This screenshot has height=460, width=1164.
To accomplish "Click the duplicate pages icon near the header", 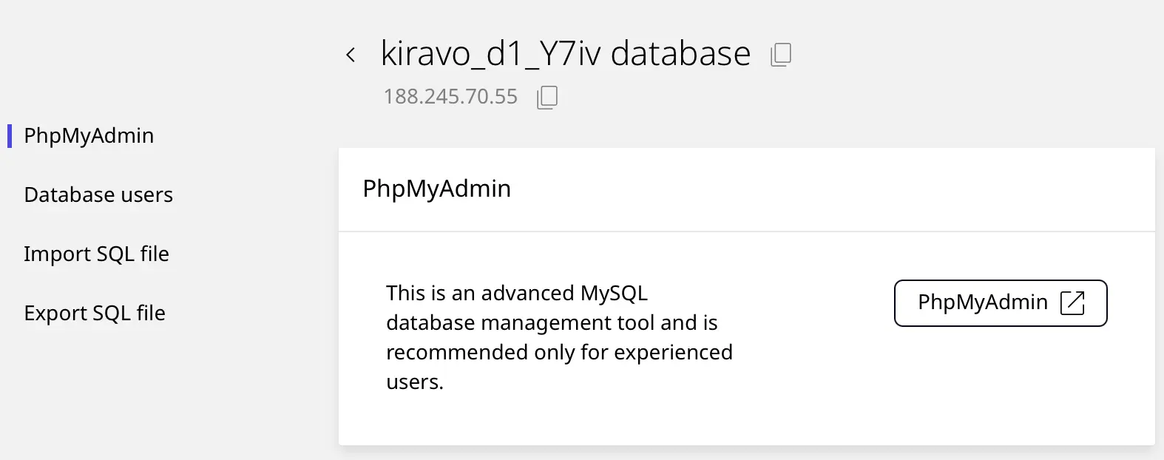I will [x=781, y=54].
